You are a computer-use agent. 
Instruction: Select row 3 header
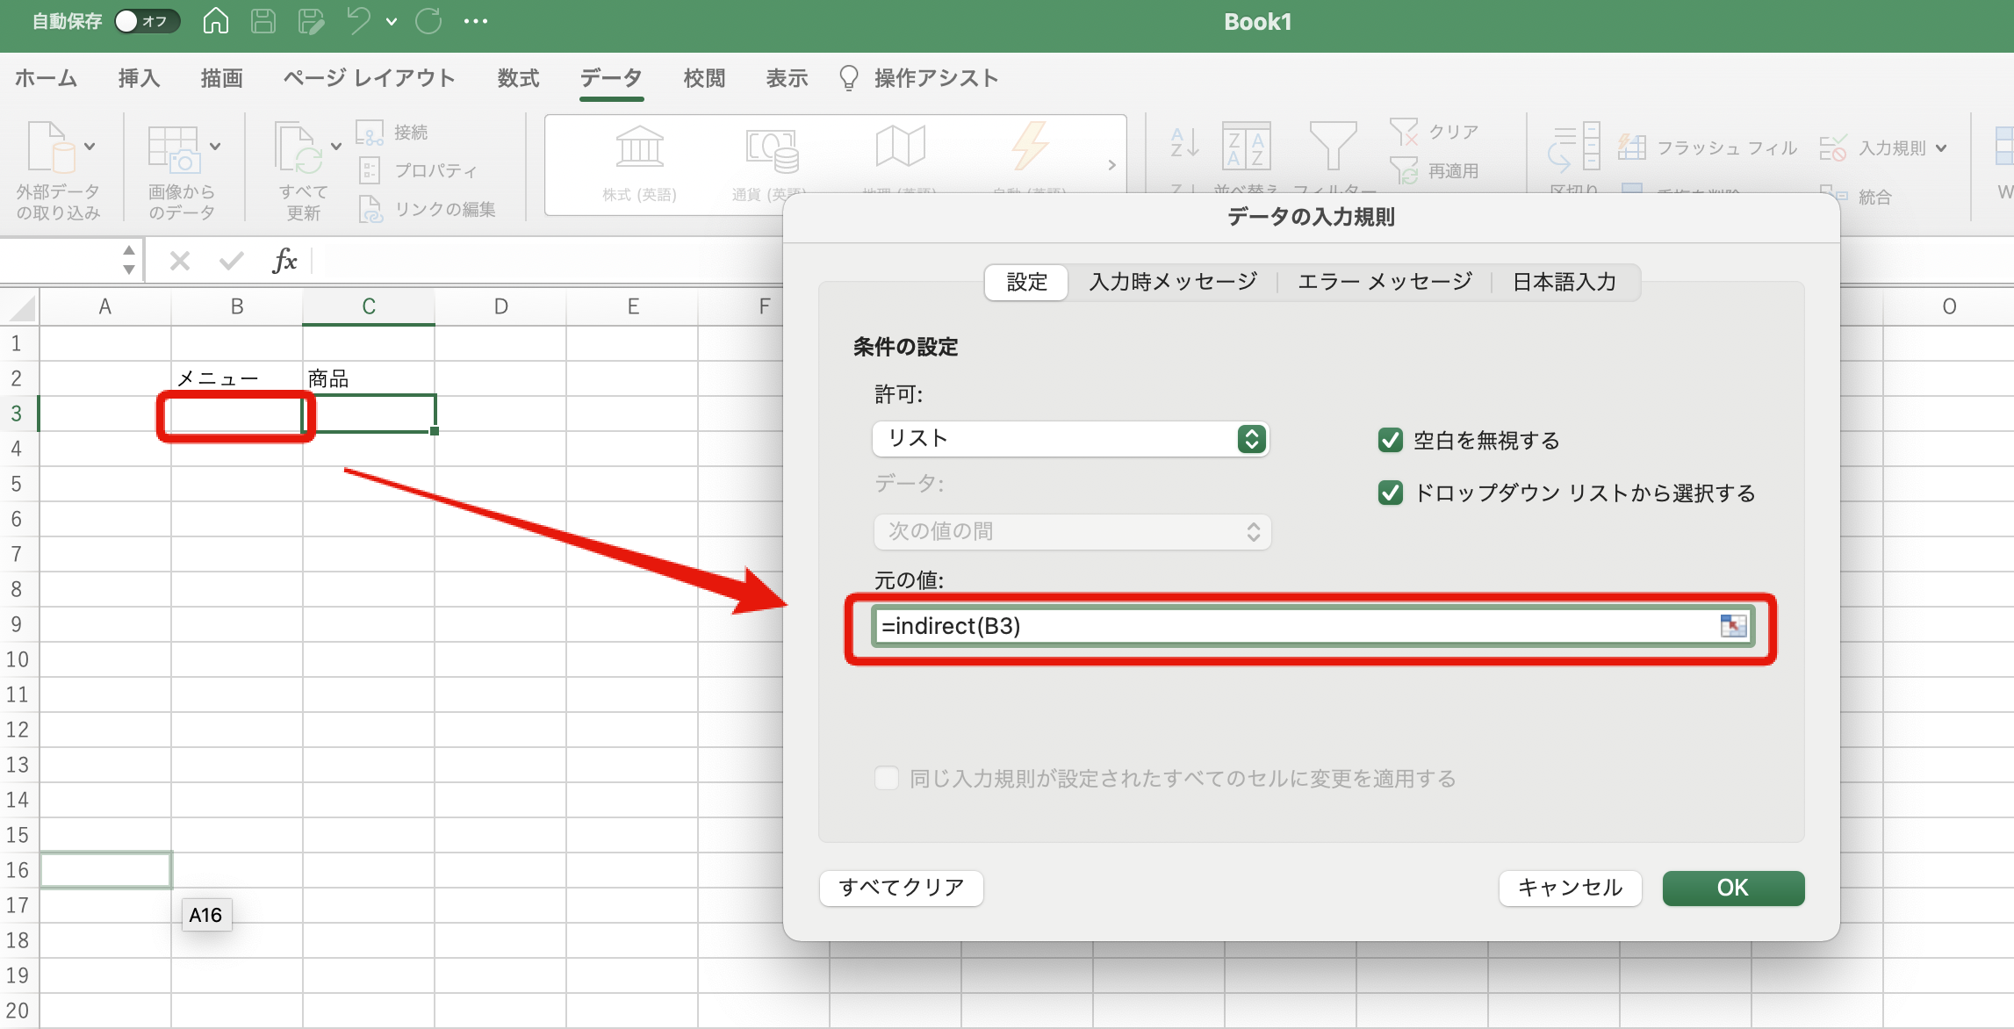pyautogui.click(x=18, y=414)
